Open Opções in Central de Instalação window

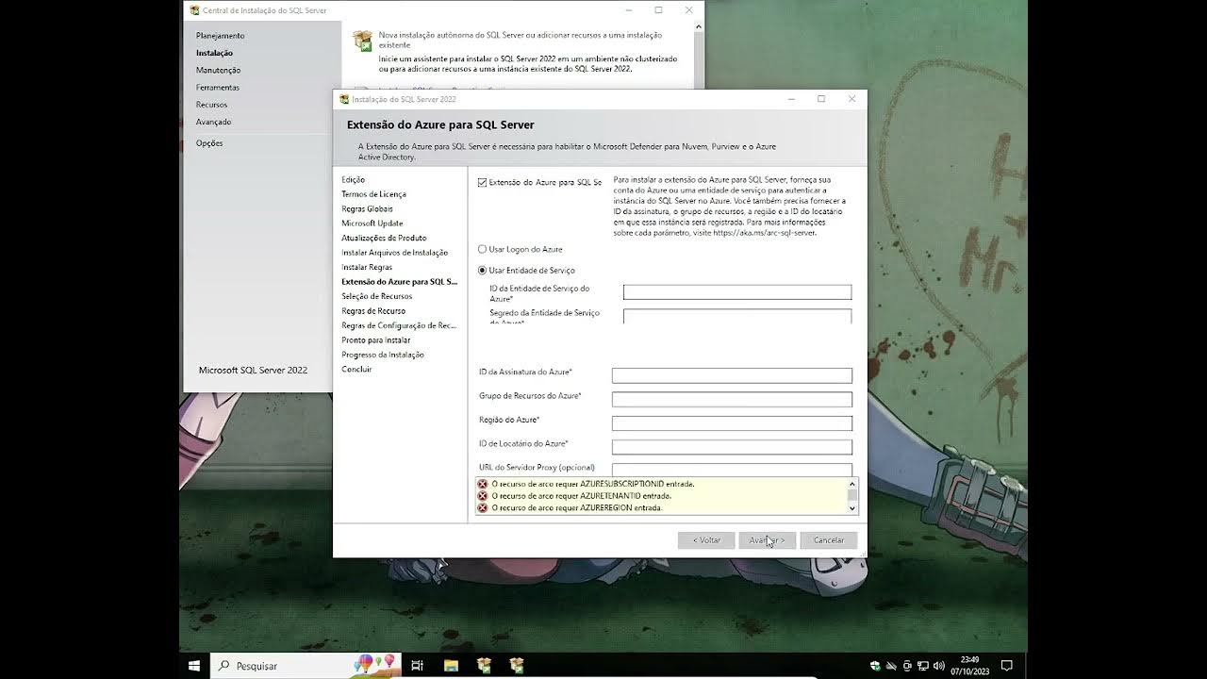[x=209, y=143]
